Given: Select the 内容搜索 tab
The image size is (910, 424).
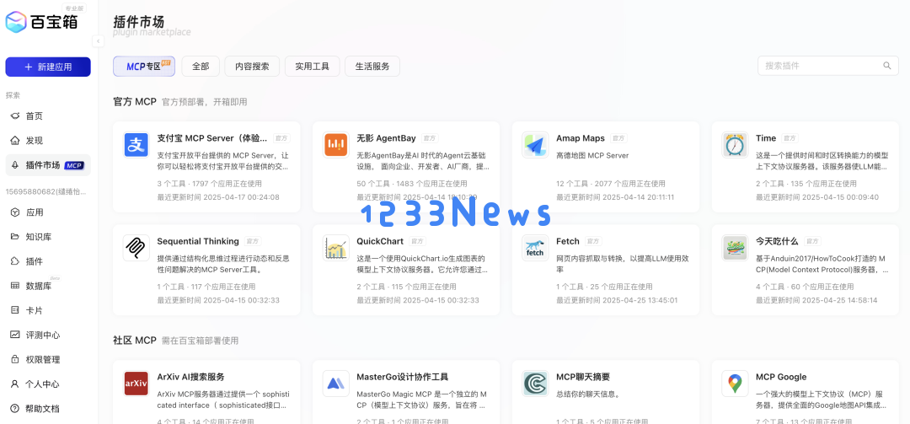Looking at the screenshot, I should (x=252, y=67).
